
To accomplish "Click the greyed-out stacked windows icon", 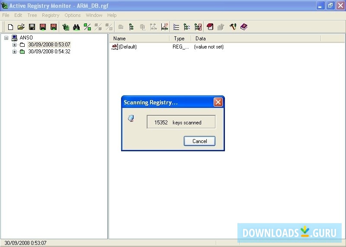I will [143, 27].
